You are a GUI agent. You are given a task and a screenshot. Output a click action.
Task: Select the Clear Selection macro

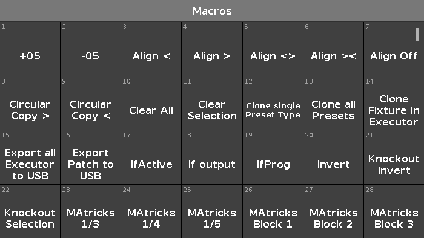tap(212, 103)
